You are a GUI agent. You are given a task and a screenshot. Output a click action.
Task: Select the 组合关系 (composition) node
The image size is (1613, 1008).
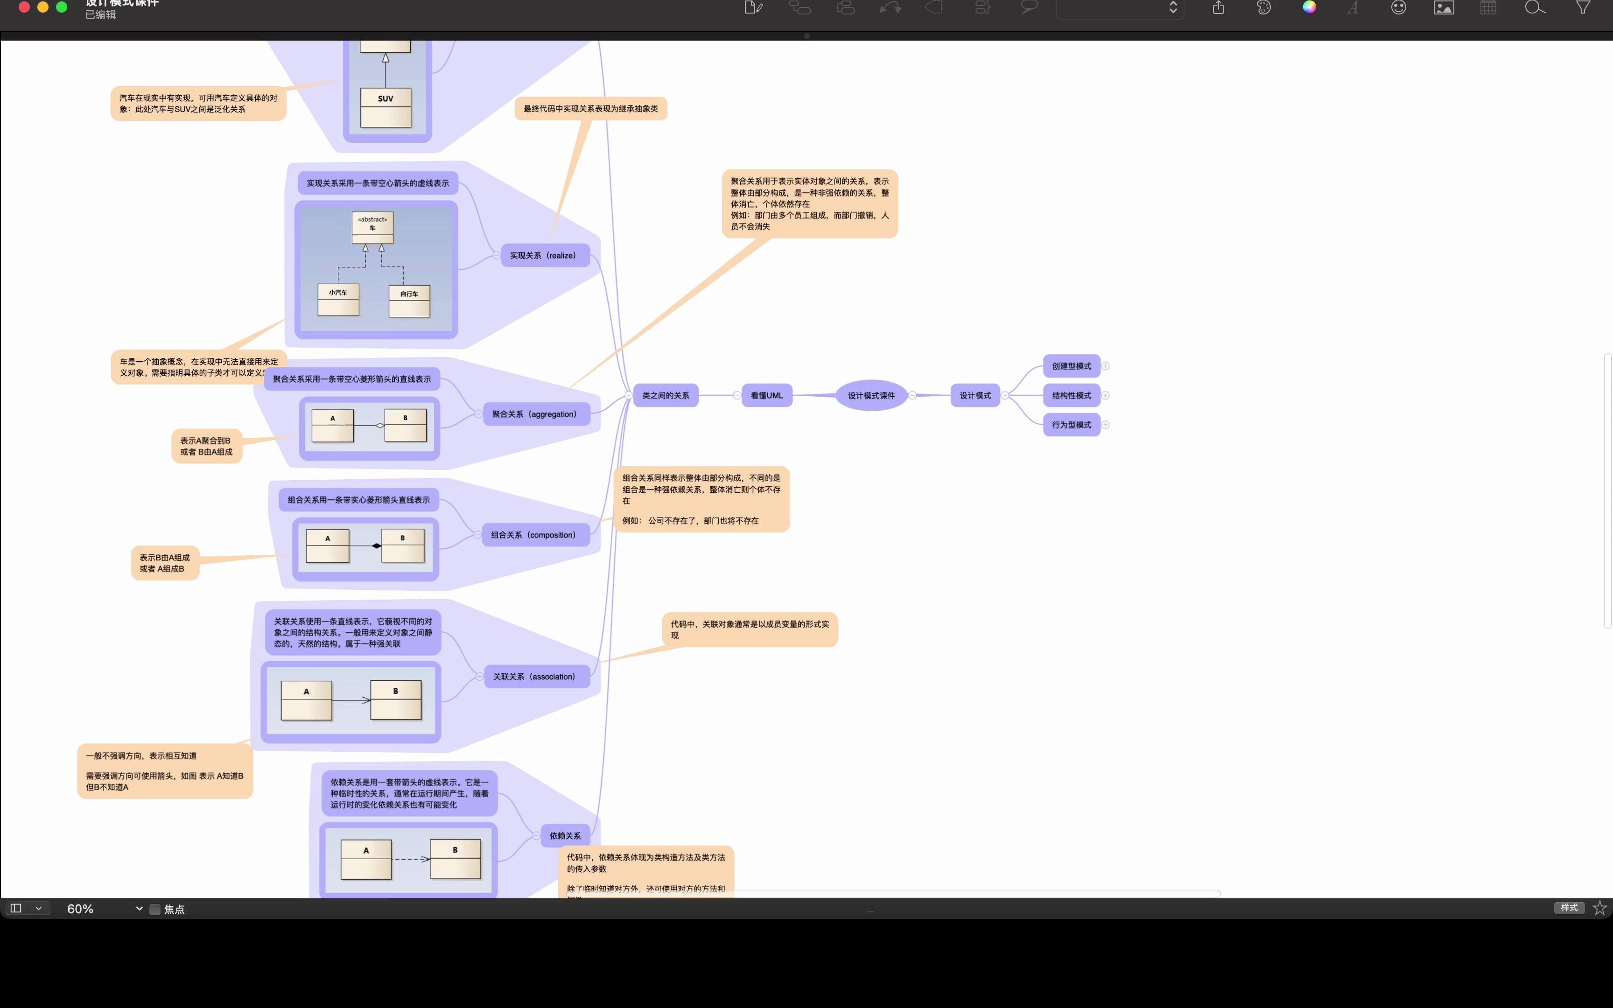coord(536,535)
